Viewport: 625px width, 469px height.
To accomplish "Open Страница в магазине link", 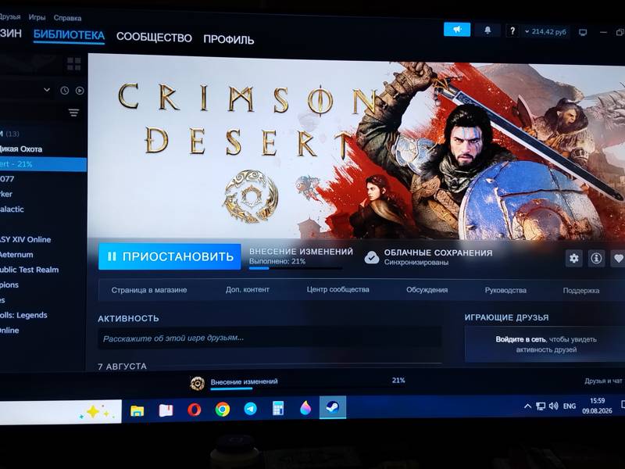I will [149, 290].
